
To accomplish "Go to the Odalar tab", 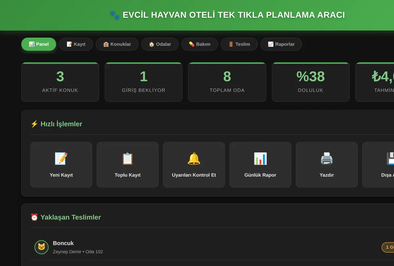I will pyautogui.click(x=160, y=44).
